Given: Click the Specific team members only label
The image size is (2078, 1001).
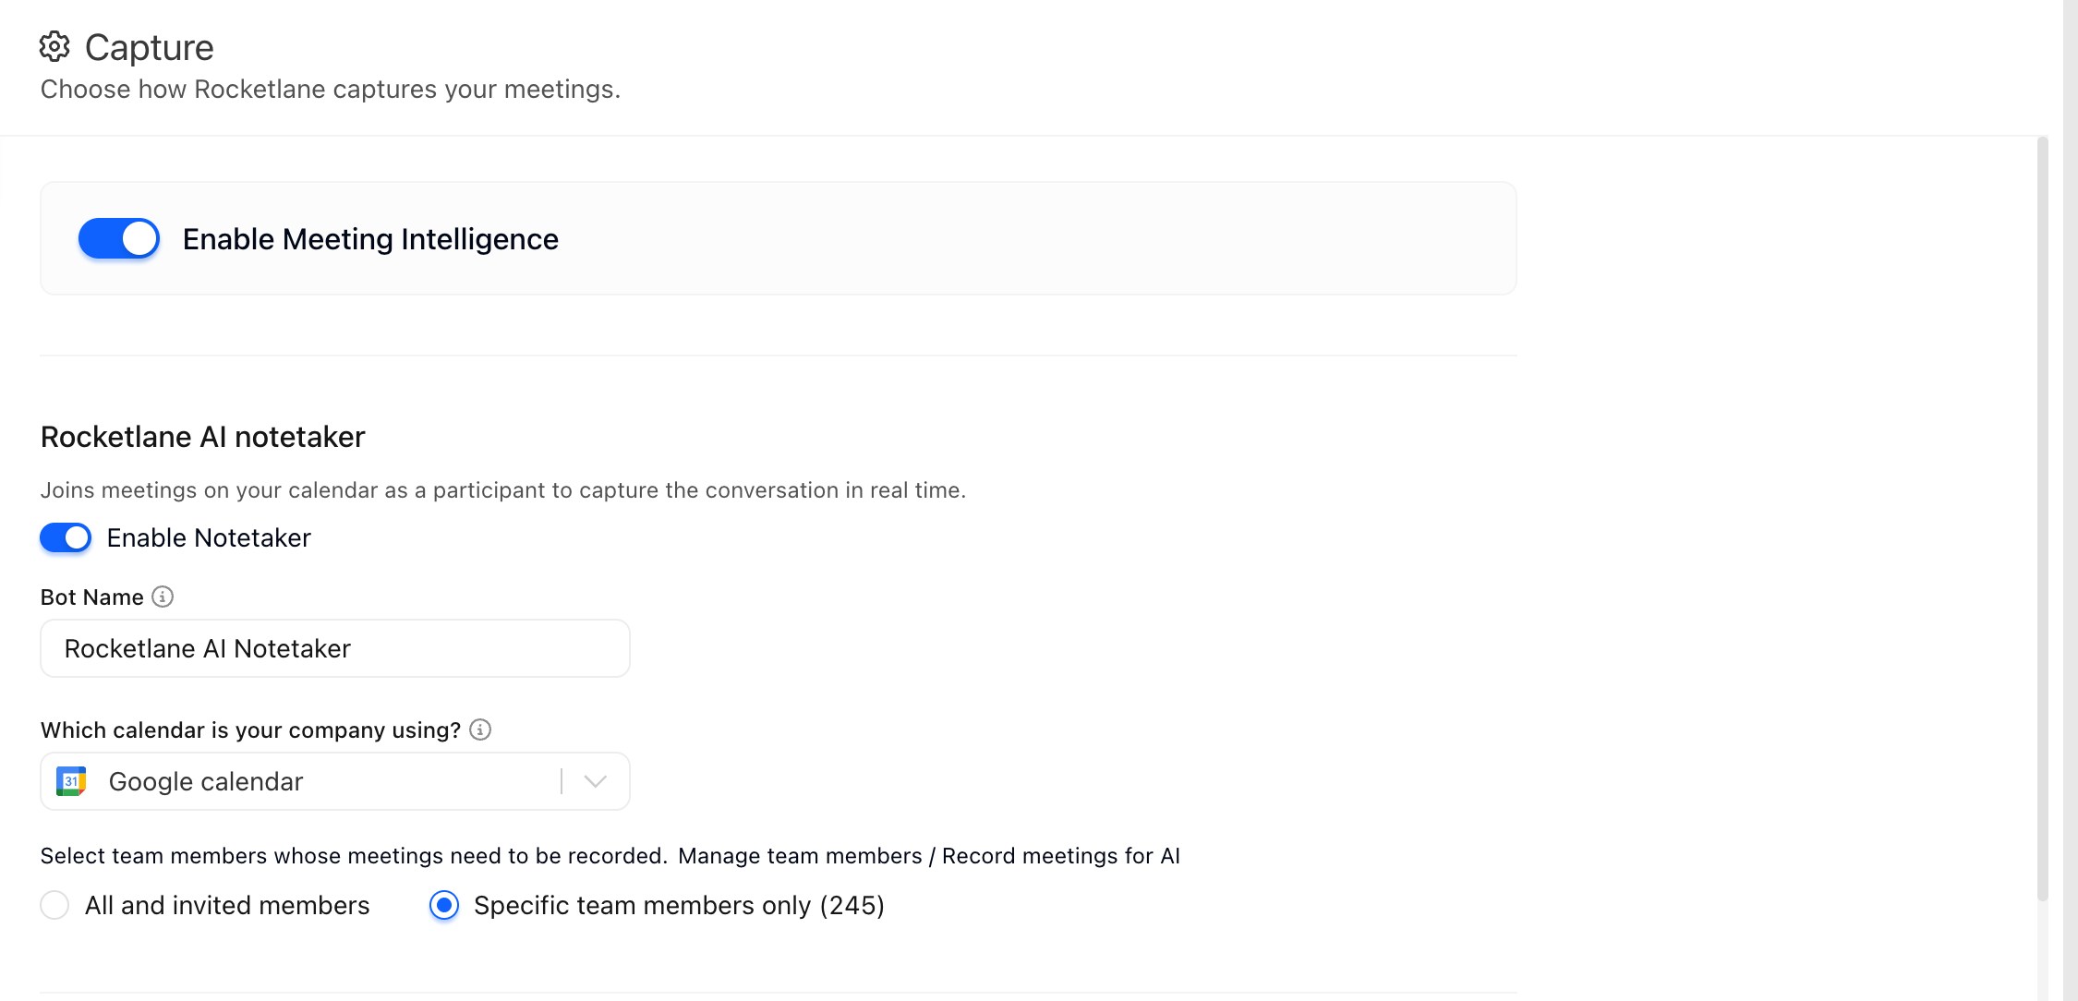Looking at the screenshot, I should tap(679, 905).
